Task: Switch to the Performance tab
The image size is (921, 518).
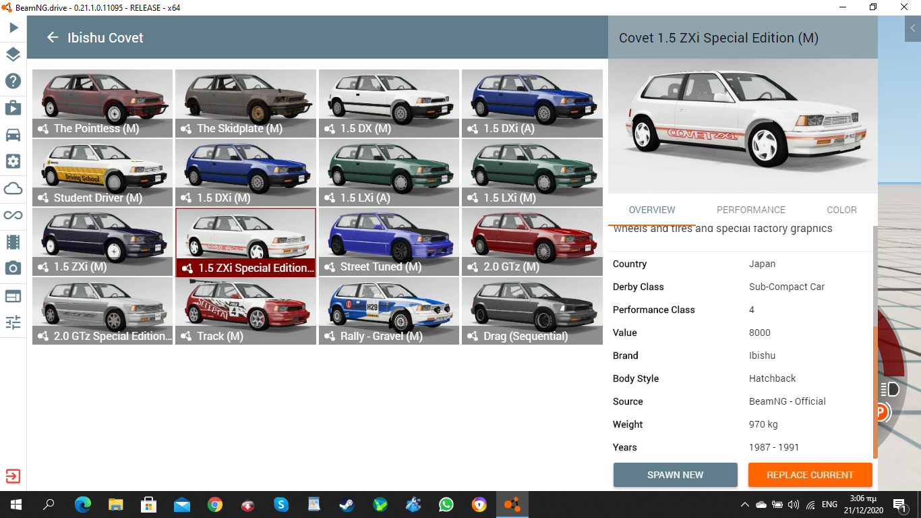Action: tap(751, 210)
